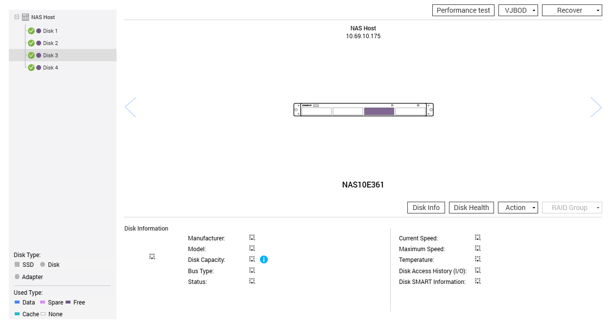Run the Performance test
The width and height of the screenshot is (613, 328).
pos(463,10)
